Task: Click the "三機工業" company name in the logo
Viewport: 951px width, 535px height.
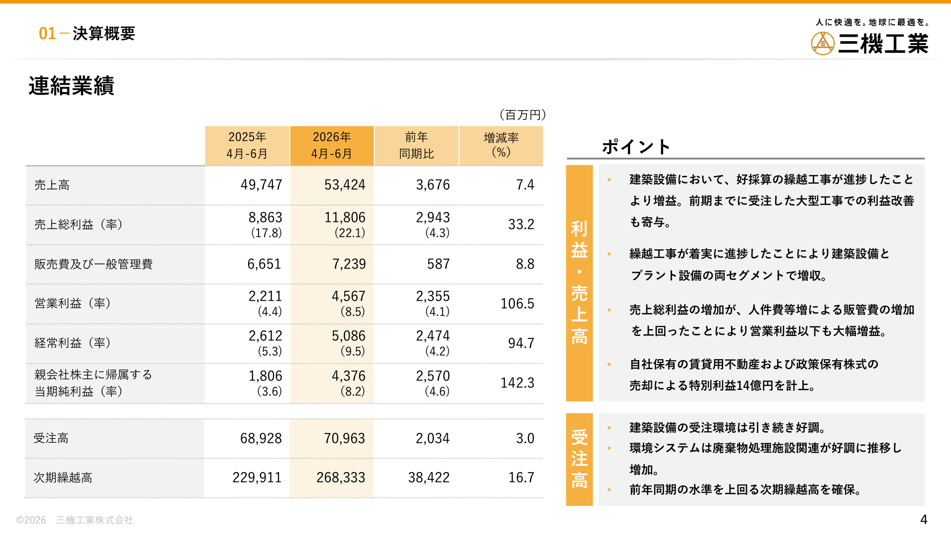Action: click(x=883, y=44)
